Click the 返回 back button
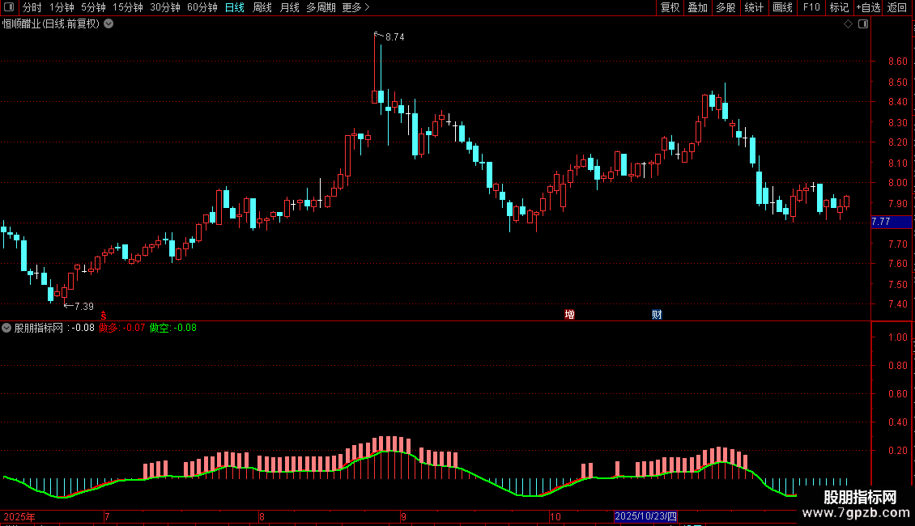Image resolution: width=915 pixels, height=526 pixels. click(x=897, y=7)
